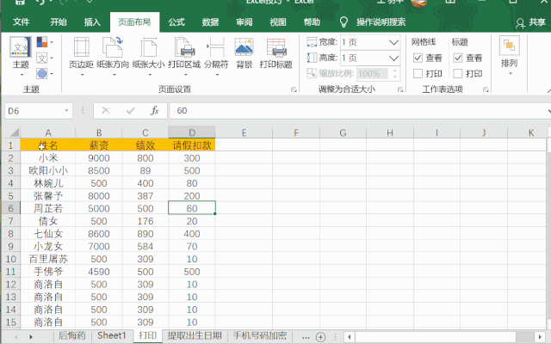This screenshot has height=344, width=551.
Task: Click the Tell Me search box (操作说明搜索)
Action: pos(381,22)
